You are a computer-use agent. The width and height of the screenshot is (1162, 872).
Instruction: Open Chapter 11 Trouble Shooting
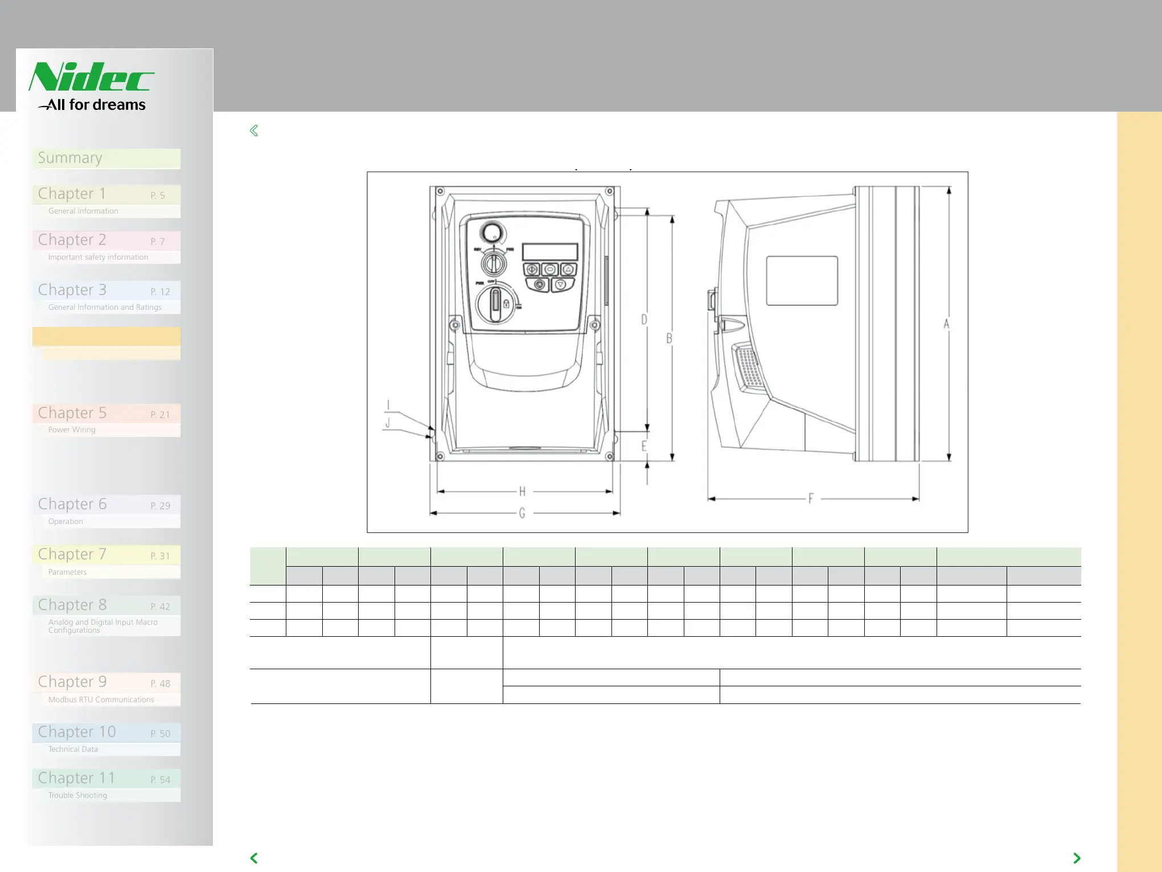106,785
